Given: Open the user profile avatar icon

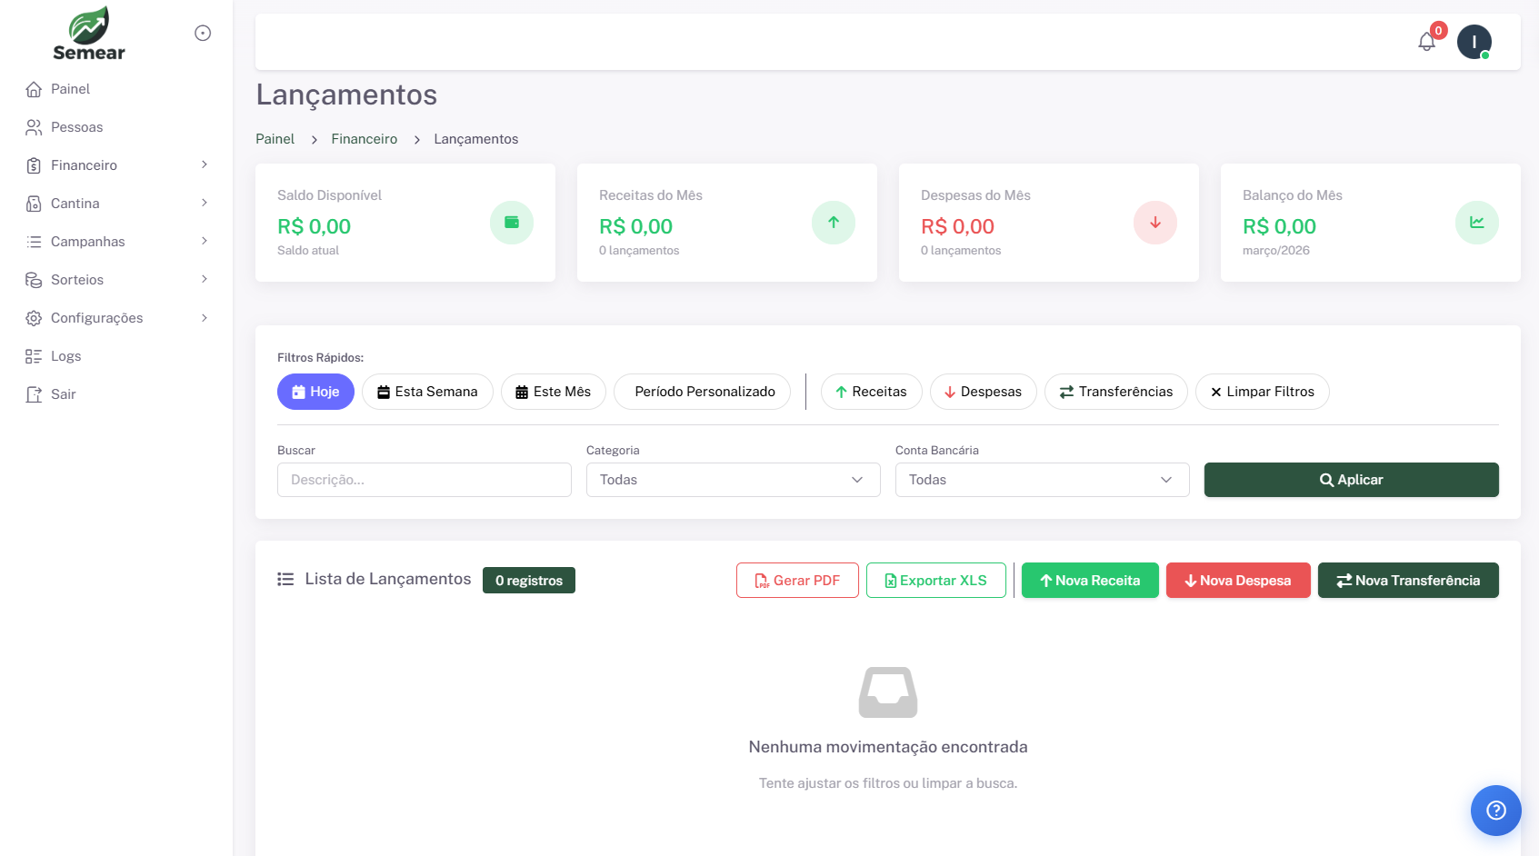Looking at the screenshot, I should coord(1474,42).
